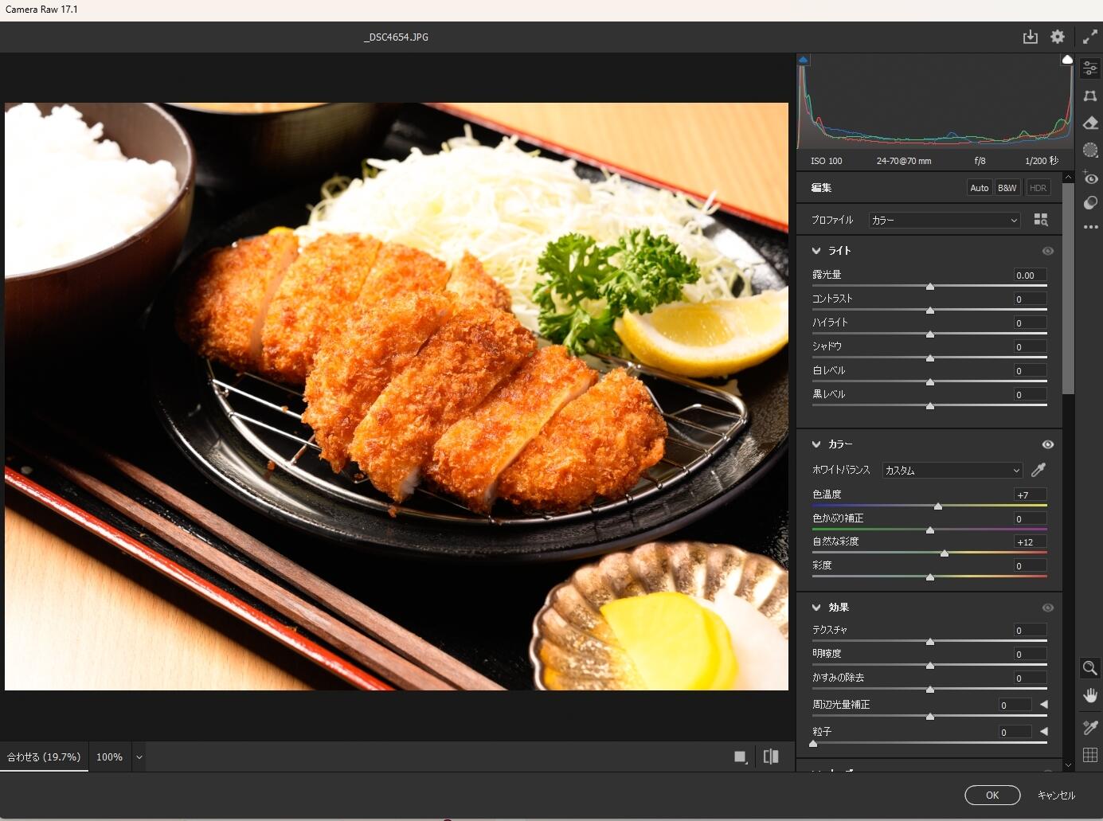This screenshot has height=821, width=1103.
Task: Select the 合わせる (19.7%) zoom option
Action: click(x=44, y=756)
